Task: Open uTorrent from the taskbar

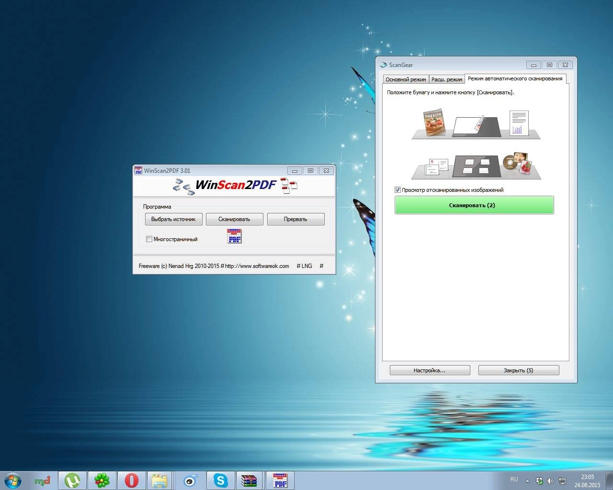Action: click(x=72, y=480)
